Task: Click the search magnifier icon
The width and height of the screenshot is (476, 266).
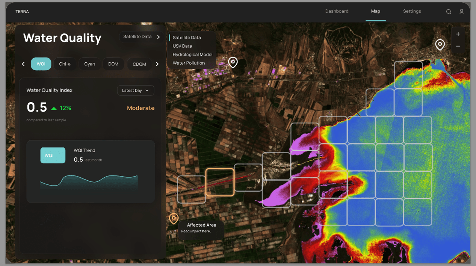Action: [449, 12]
